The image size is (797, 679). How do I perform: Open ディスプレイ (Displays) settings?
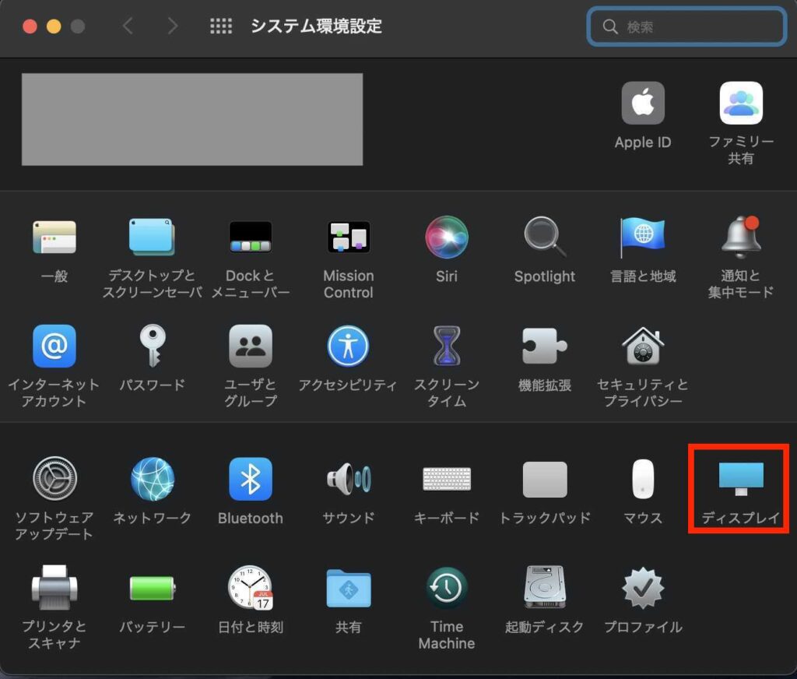(741, 479)
